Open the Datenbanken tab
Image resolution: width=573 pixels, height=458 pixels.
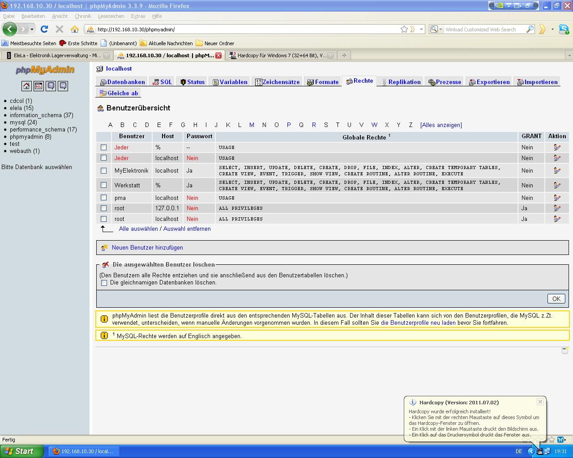[x=123, y=82]
